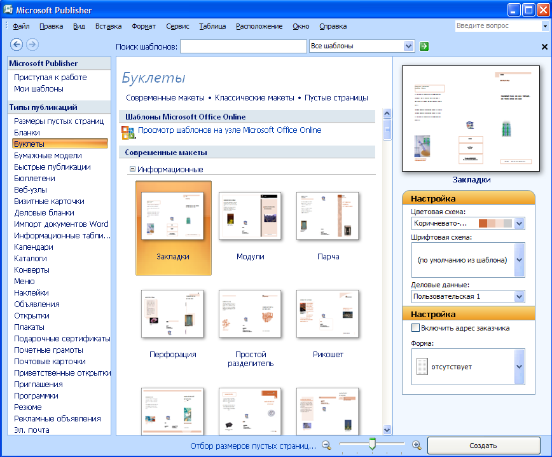Enable Включить адрес заказчика checkbox

coord(415,328)
